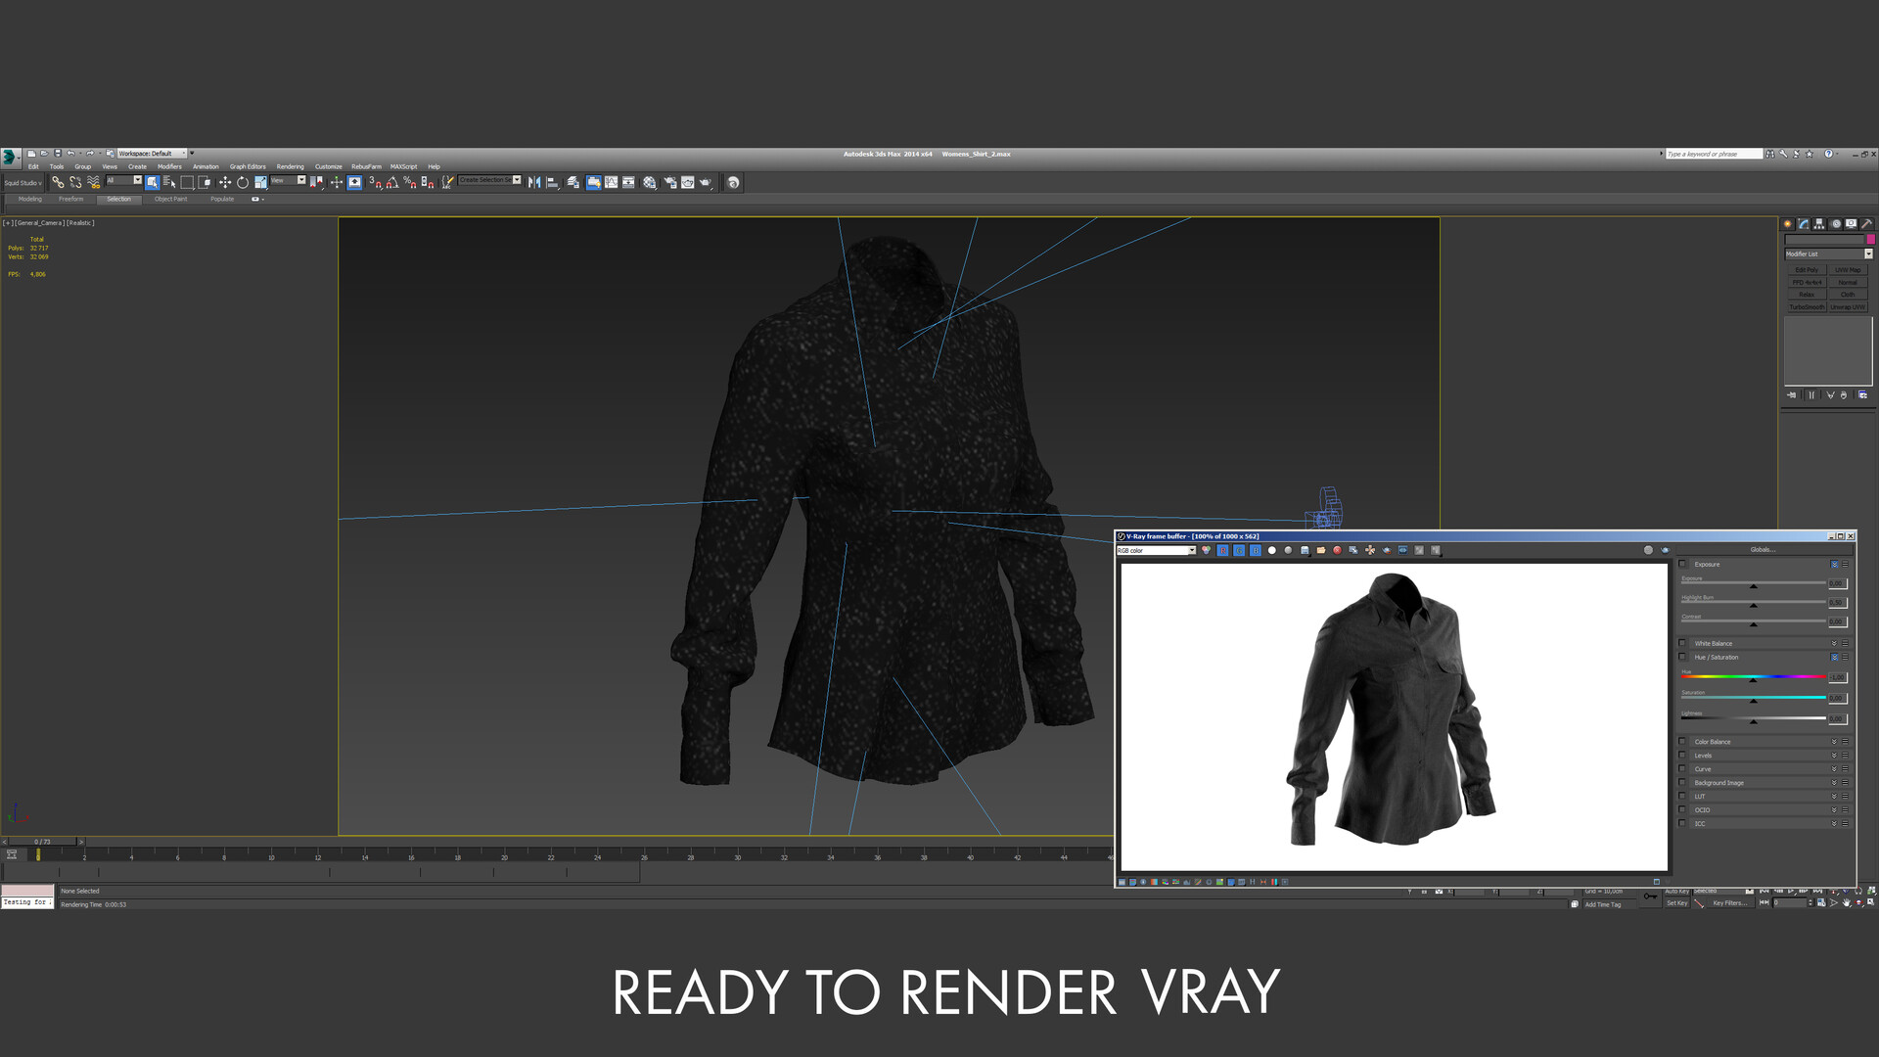Save image in V-Ray frame buffer
Image resolution: width=1879 pixels, height=1057 pixels.
click(x=1305, y=550)
